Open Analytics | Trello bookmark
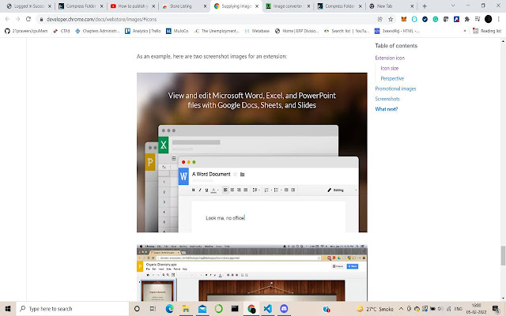The width and height of the screenshot is (506, 316). click(142, 31)
